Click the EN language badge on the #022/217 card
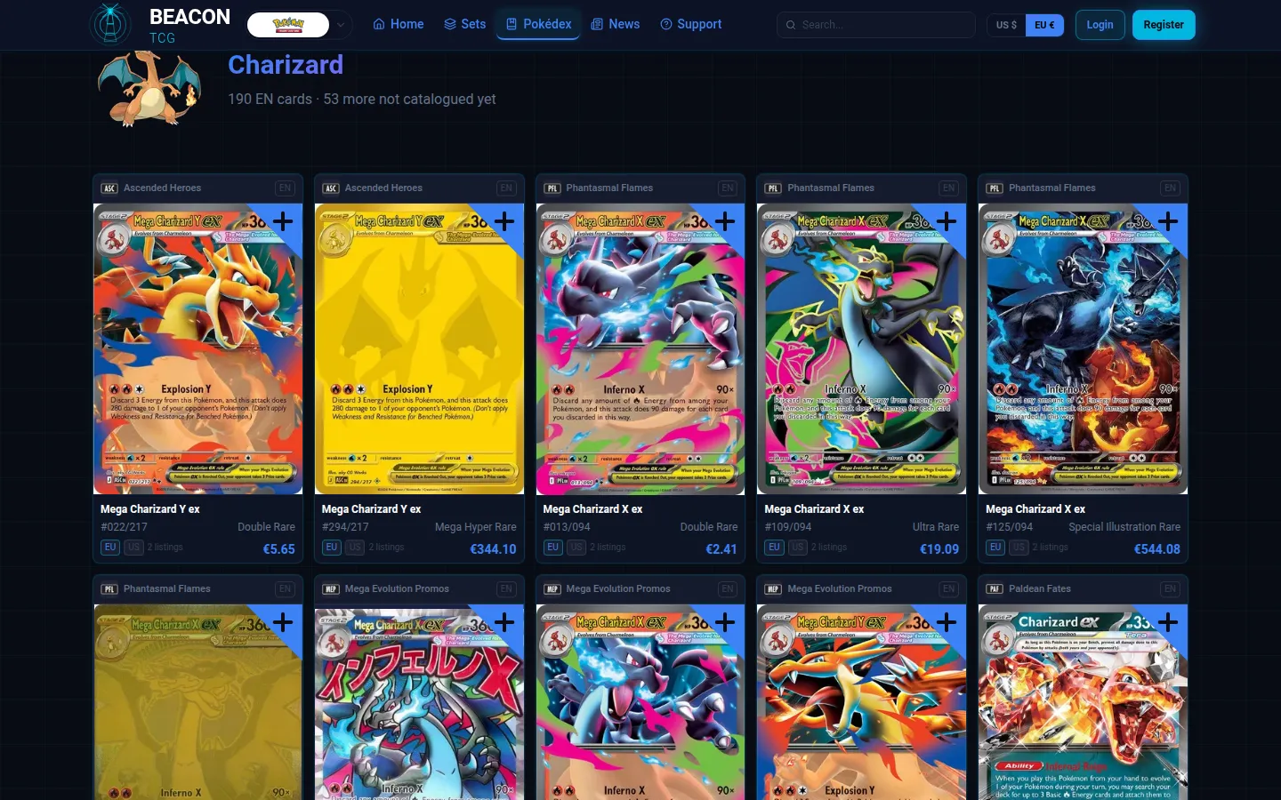 click(285, 188)
